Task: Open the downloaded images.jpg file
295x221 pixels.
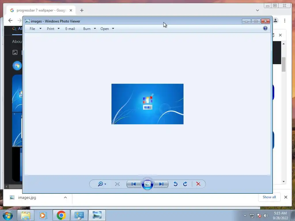Action: (x=27, y=197)
